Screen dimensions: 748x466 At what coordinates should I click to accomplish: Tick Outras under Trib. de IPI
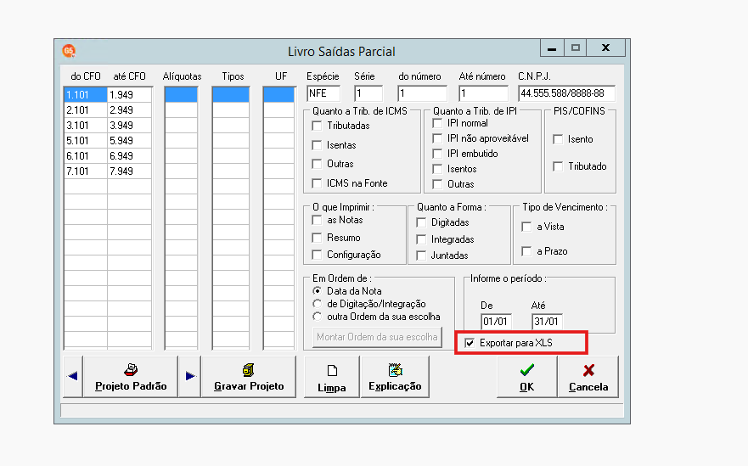(x=437, y=184)
